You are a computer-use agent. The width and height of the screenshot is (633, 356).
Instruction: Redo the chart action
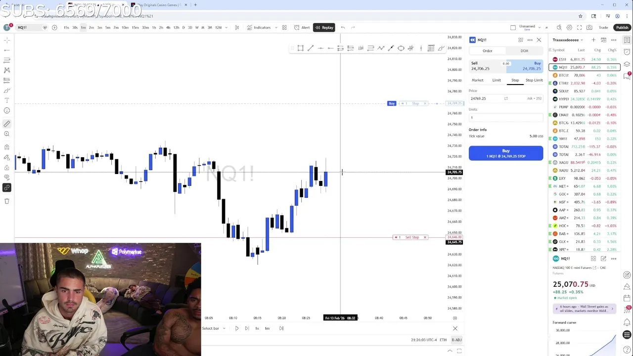pos(353,28)
